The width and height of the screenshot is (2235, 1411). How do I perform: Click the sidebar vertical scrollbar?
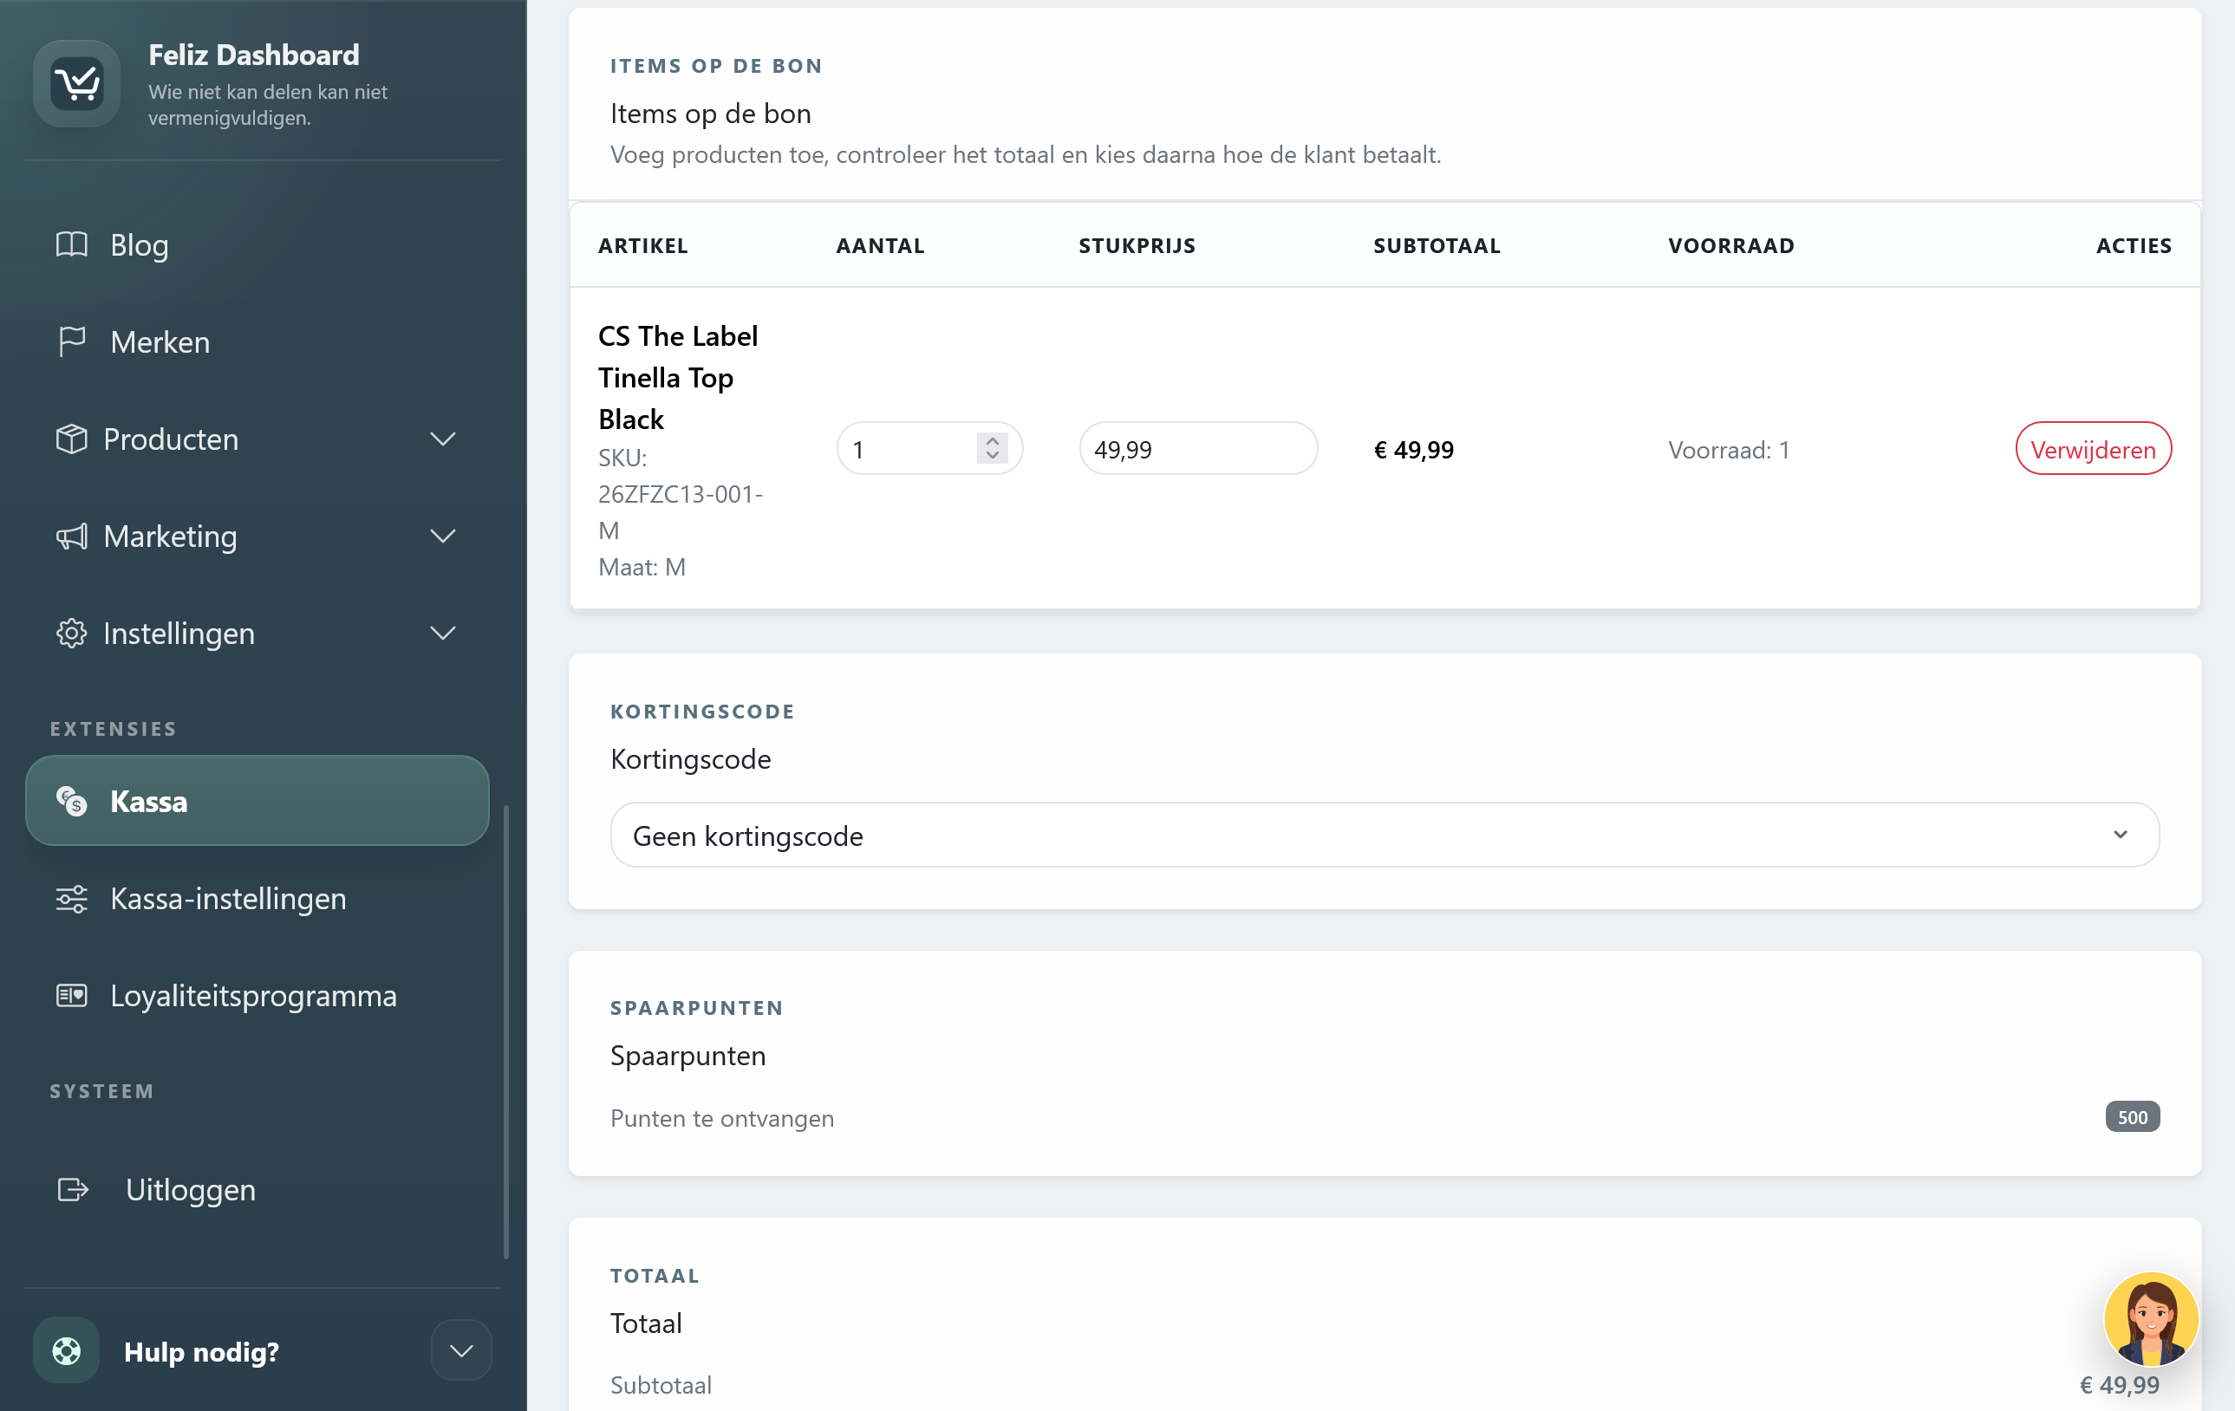(505, 1031)
